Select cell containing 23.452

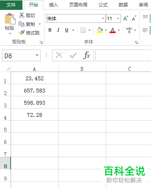click(35, 78)
